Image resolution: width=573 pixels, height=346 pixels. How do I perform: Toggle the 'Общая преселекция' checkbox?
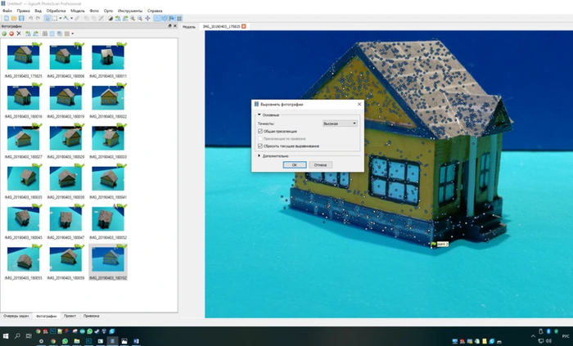[260, 131]
